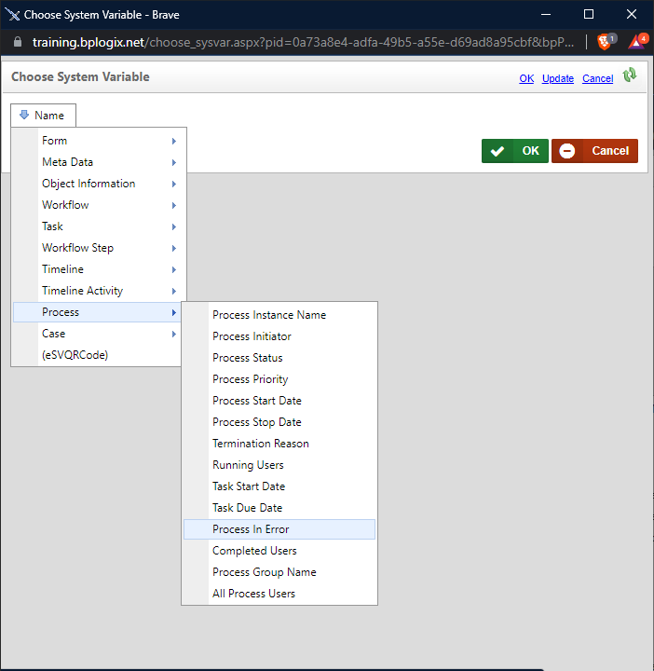The image size is (654, 671).
Task: Click the Cancel link in header
Action: point(597,78)
